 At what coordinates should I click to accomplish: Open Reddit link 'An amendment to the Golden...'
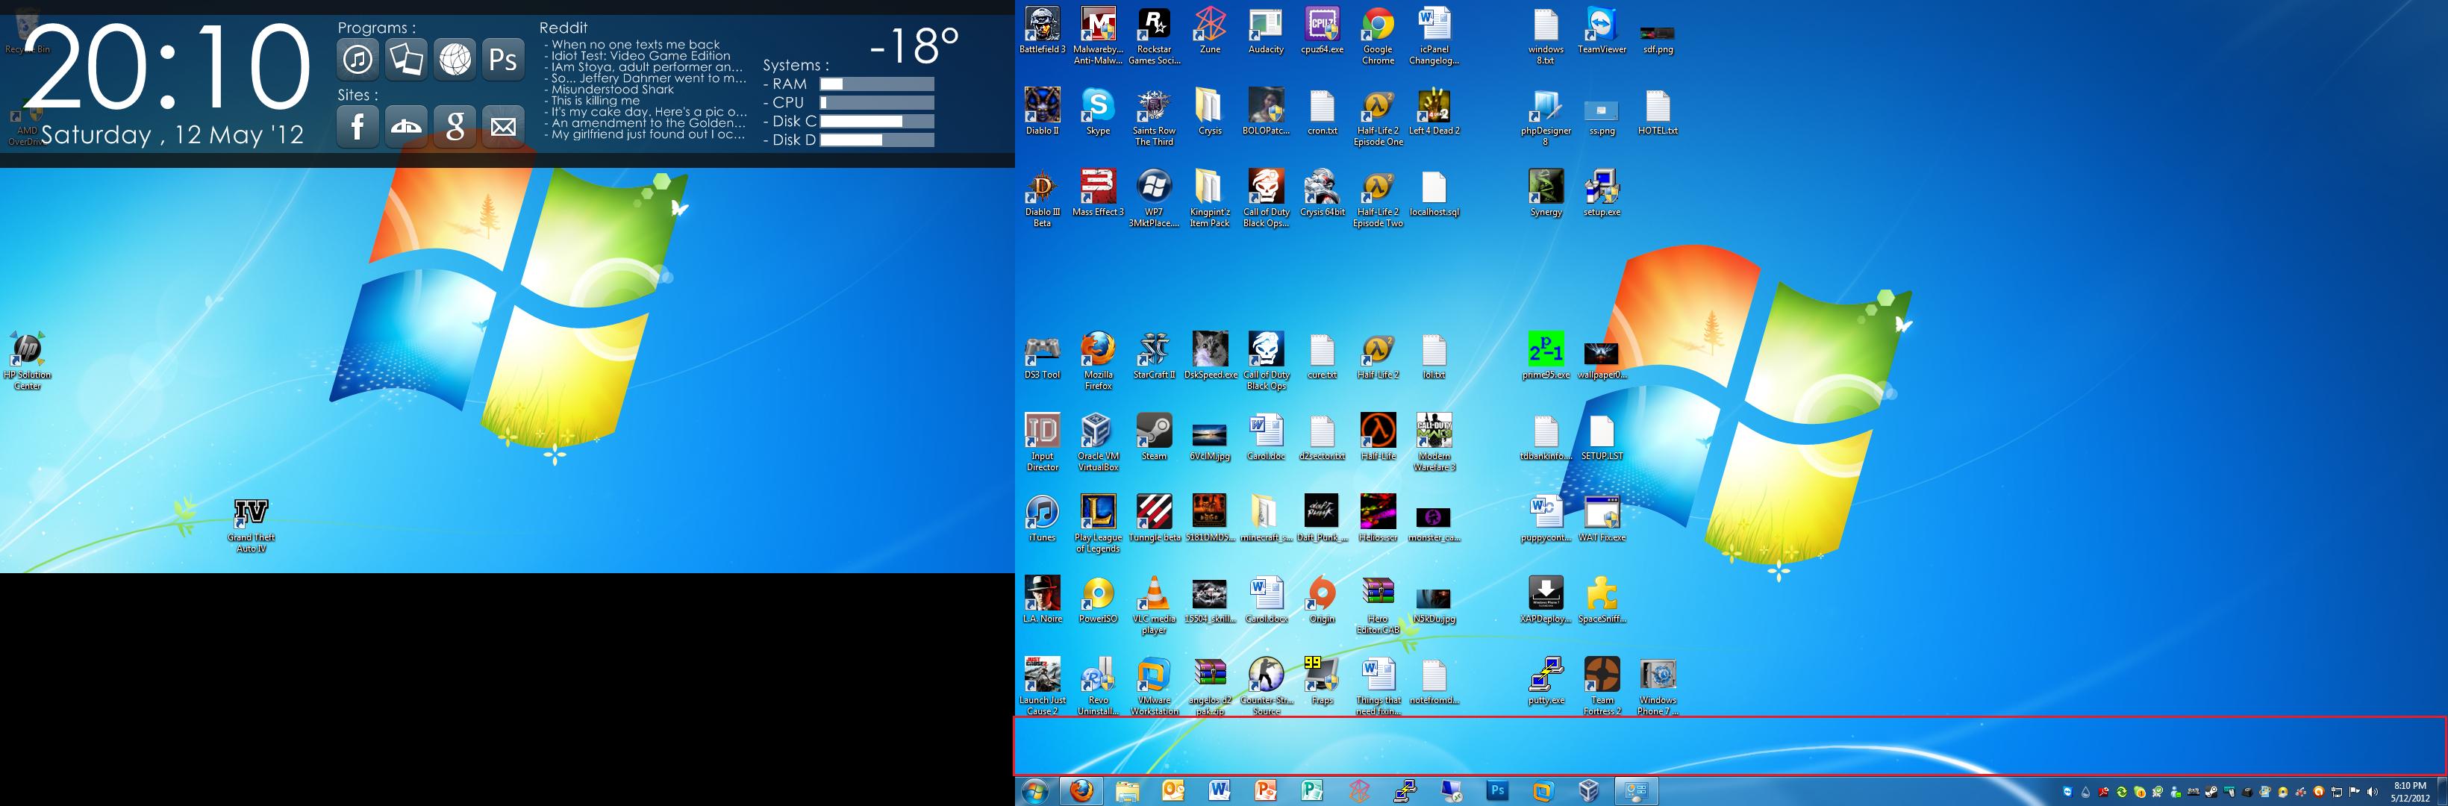(x=648, y=122)
